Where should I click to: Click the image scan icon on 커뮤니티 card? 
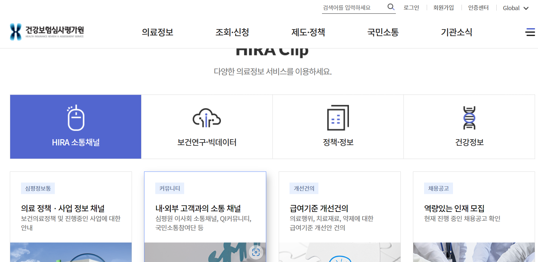256,252
